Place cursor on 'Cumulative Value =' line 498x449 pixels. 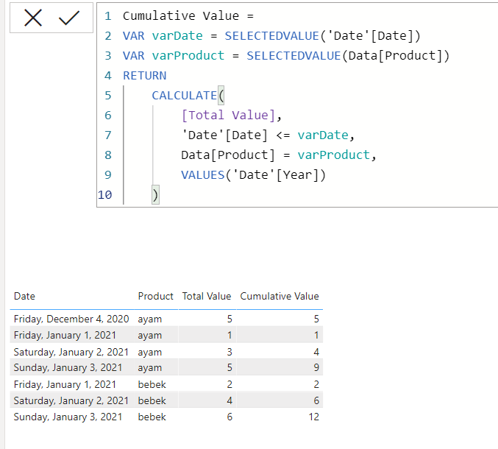pyautogui.click(x=188, y=16)
